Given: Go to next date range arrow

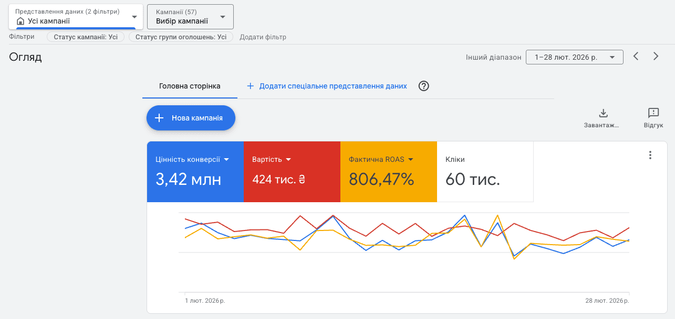Looking at the screenshot, I should click(656, 57).
